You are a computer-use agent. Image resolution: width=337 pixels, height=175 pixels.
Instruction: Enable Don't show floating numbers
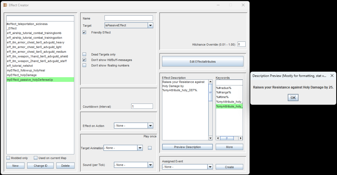pos(84,65)
